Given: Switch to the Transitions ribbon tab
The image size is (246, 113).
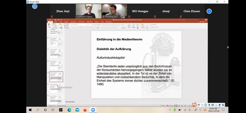Looking at the screenshot, I should tap(73, 22).
